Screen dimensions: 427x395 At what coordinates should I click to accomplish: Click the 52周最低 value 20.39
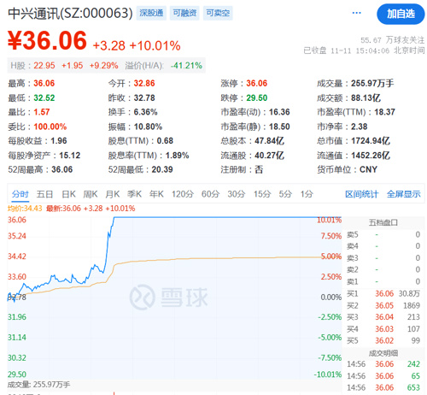pyautogui.click(x=162, y=169)
